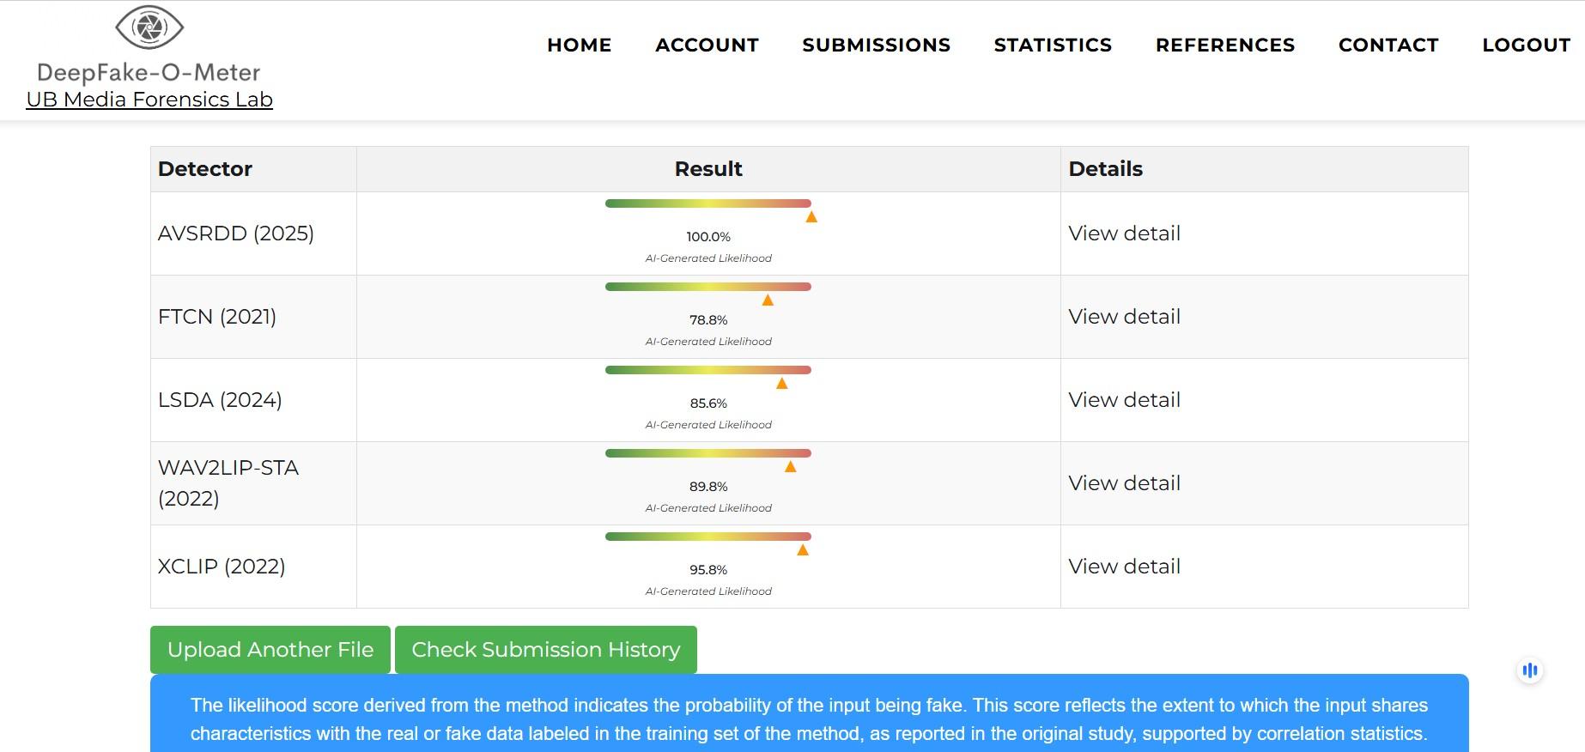View detail for AVSRDD (2025) detector
The width and height of the screenshot is (1585, 752).
coord(1124,233)
